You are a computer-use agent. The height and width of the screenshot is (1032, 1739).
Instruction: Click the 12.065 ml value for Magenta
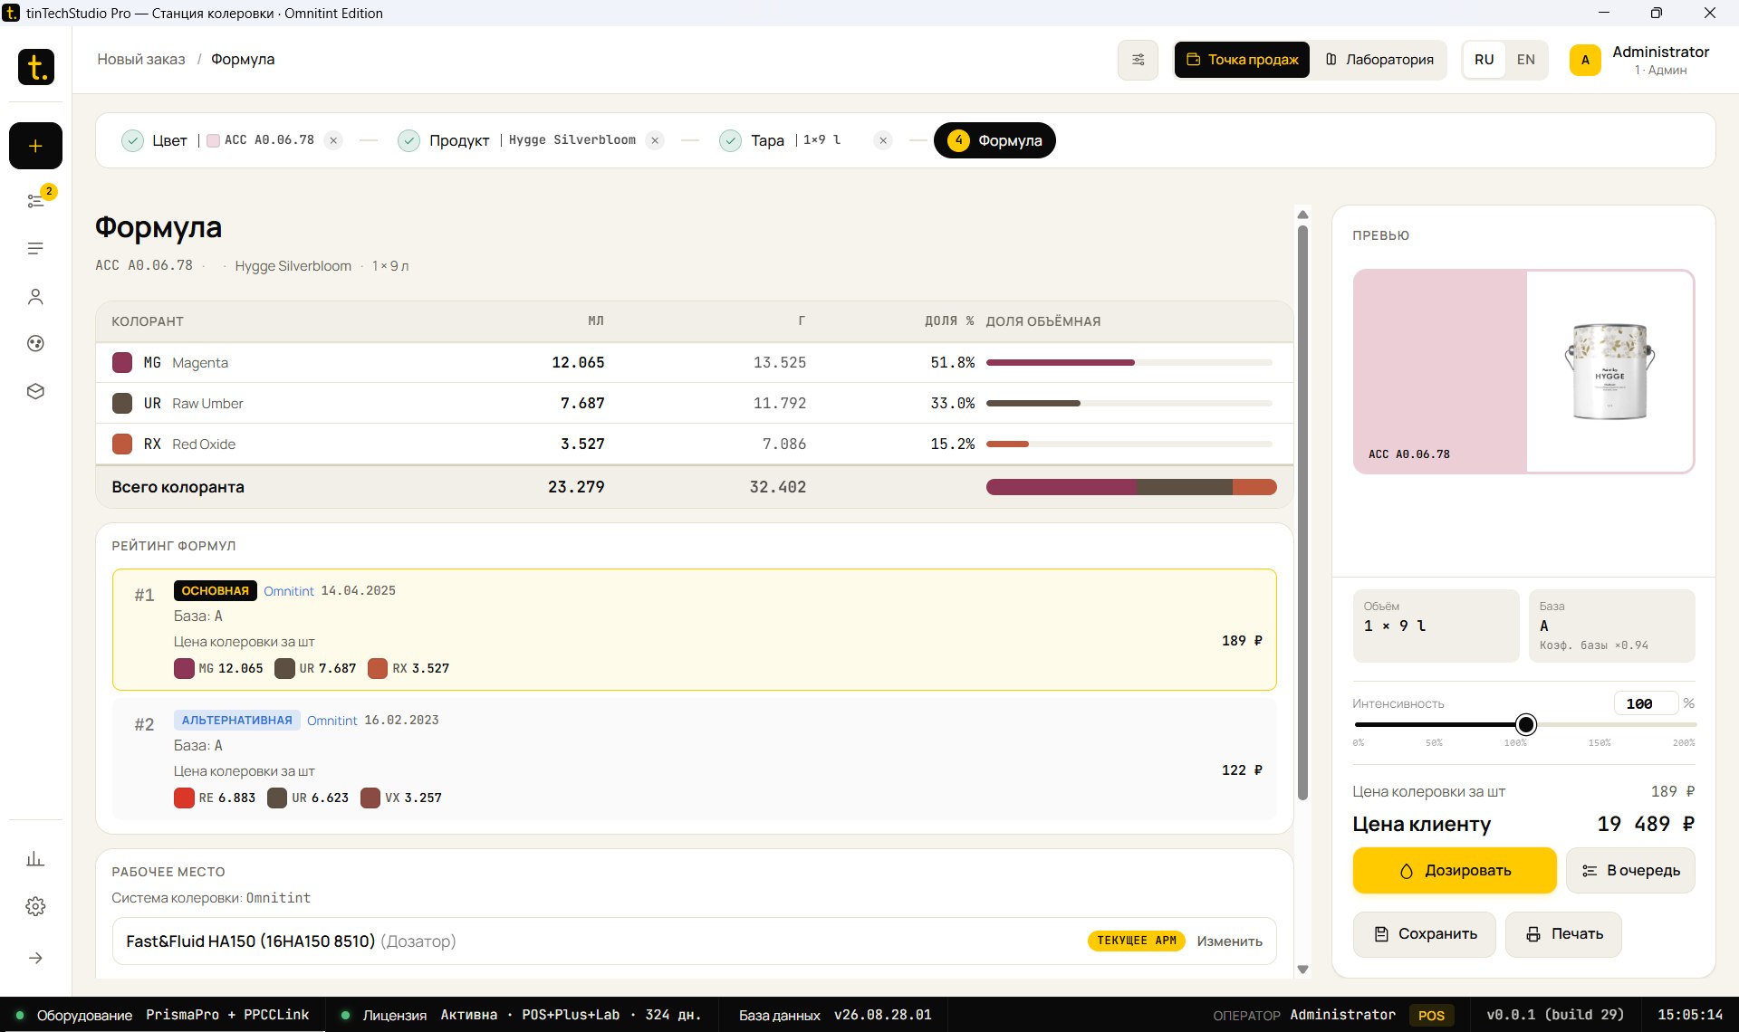578,363
